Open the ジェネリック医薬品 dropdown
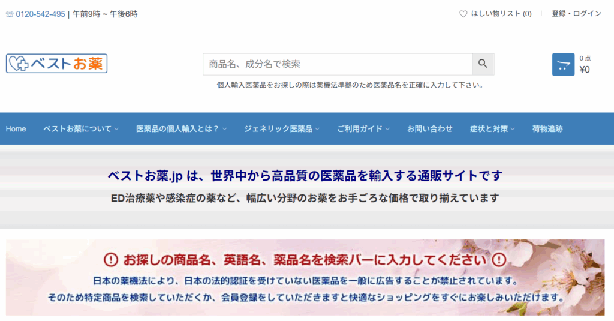The image size is (614, 321). [x=282, y=129]
